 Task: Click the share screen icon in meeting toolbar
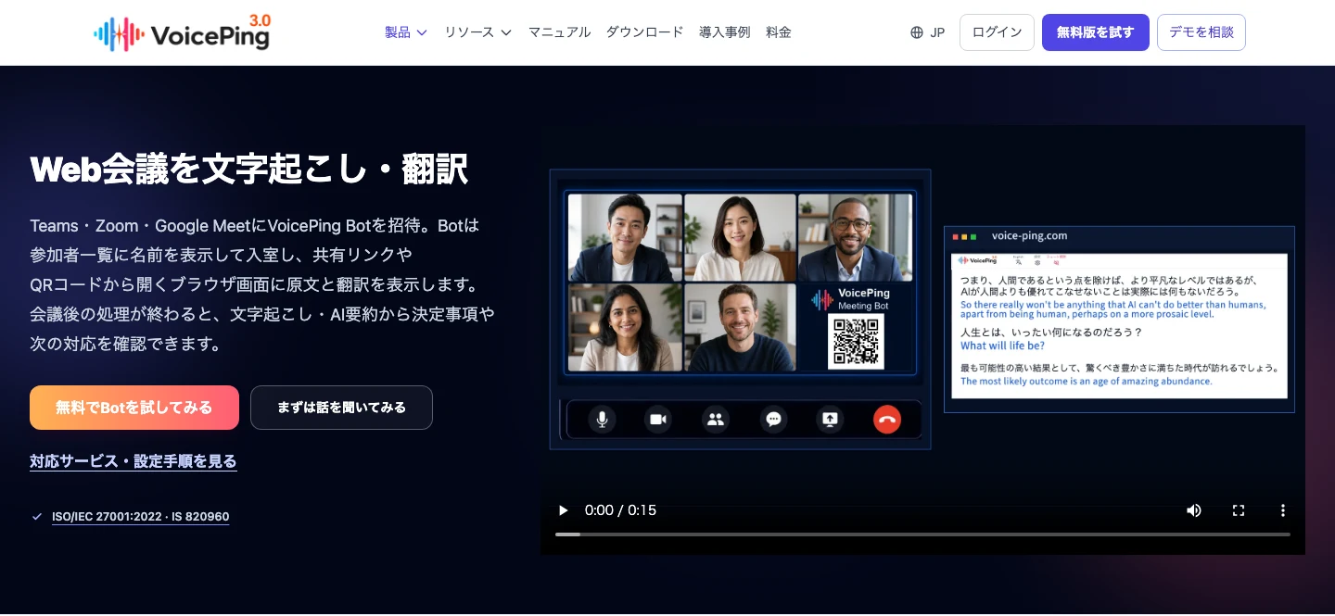coord(830,420)
